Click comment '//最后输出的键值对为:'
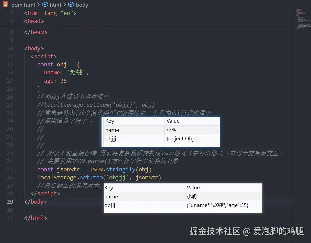Viewport: 311px width, 243px height. (69, 186)
